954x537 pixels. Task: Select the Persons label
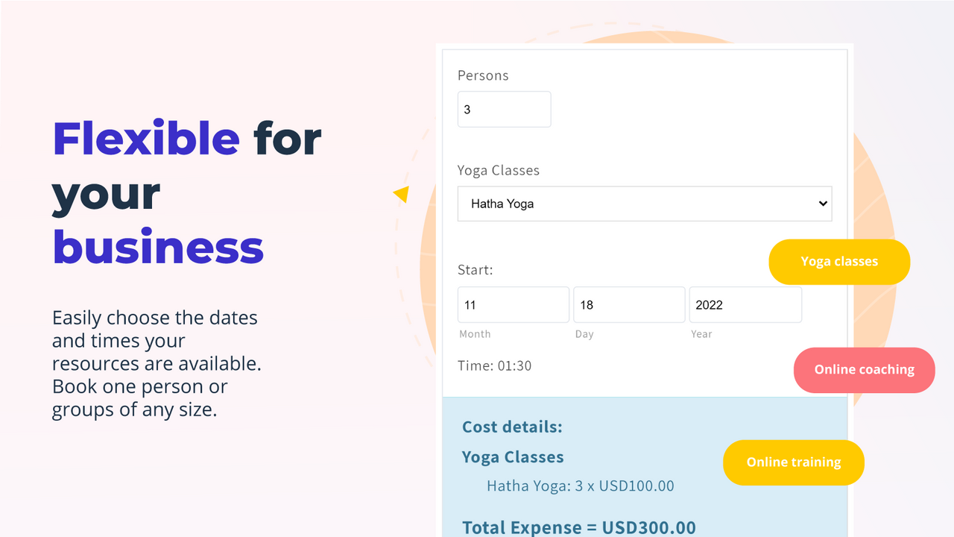[x=483, y=75]
